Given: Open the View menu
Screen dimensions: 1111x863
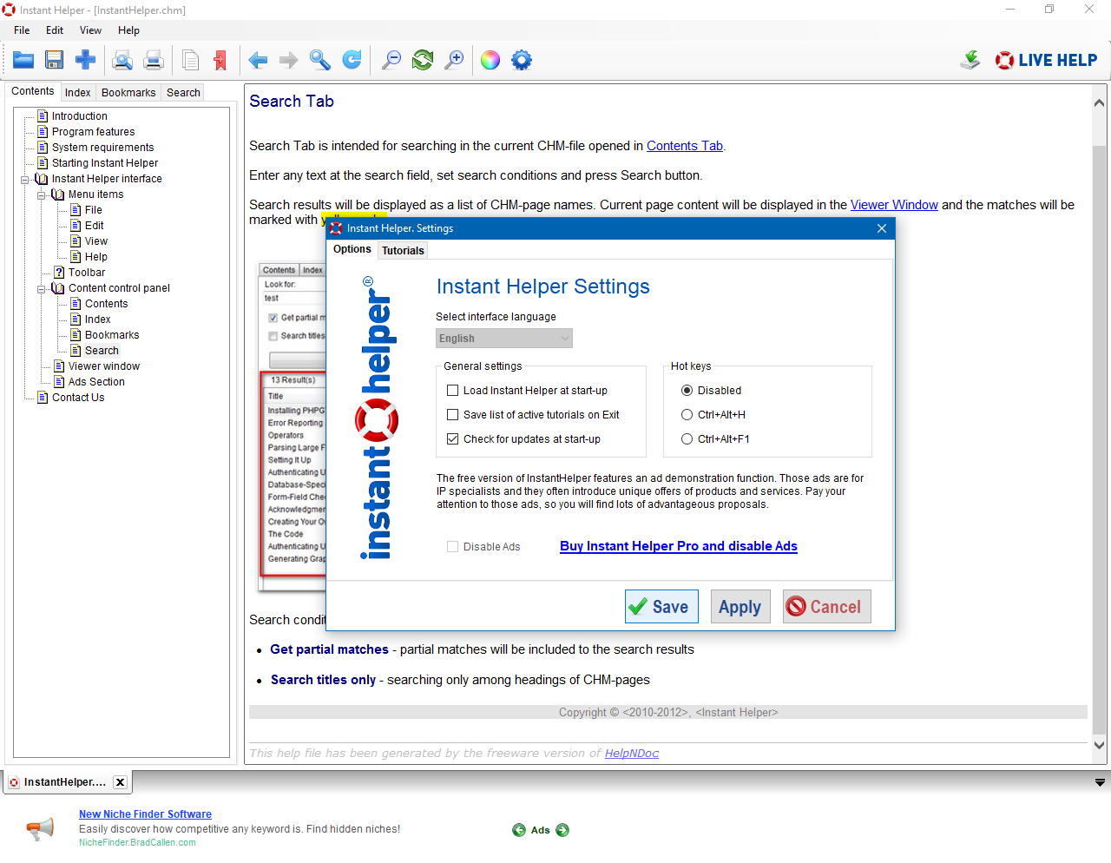Looking at the screenshot, I should click(90, 30).
